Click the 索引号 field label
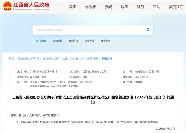 click(x=23, y=72)
